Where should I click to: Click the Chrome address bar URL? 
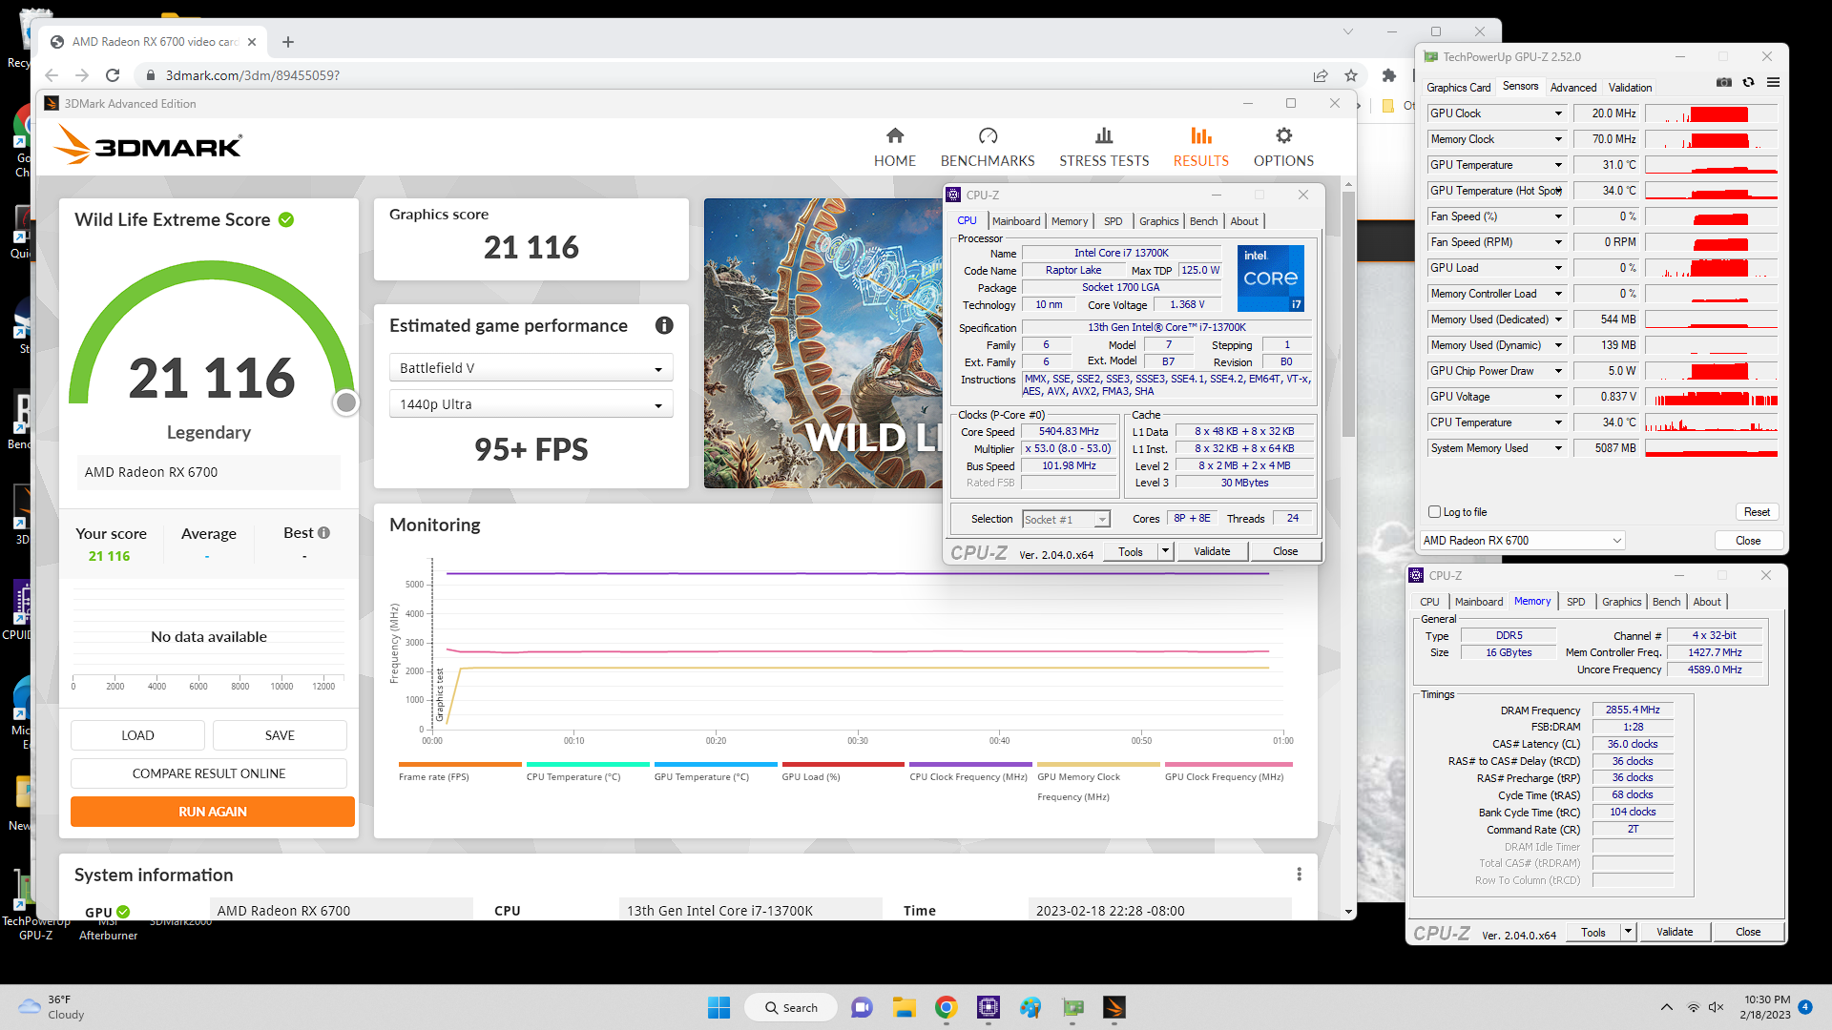253,75
